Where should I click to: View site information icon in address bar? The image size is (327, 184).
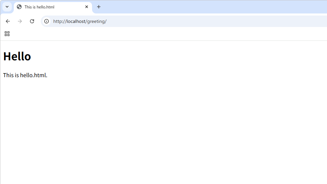point(47,21)
